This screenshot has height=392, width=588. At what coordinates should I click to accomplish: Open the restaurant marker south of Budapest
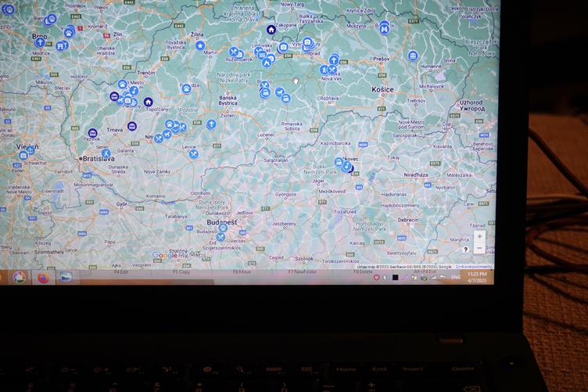pyautogui.click(x=220, y=237)
